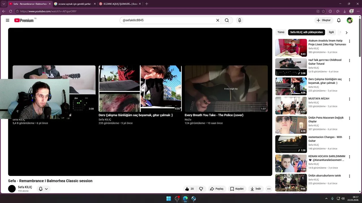Open xxxtentacion Changes sidebar thumbnail
This screenshot has width=362, height=203.
(x=291, y=144)
